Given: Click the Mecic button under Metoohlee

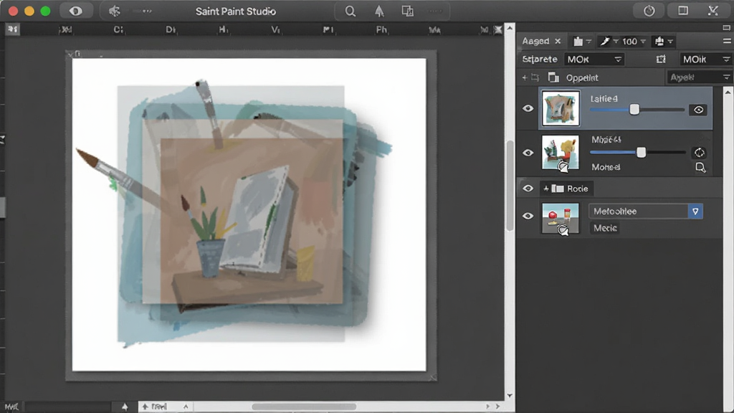Looking at the screenshot, I should pos(605,228).
